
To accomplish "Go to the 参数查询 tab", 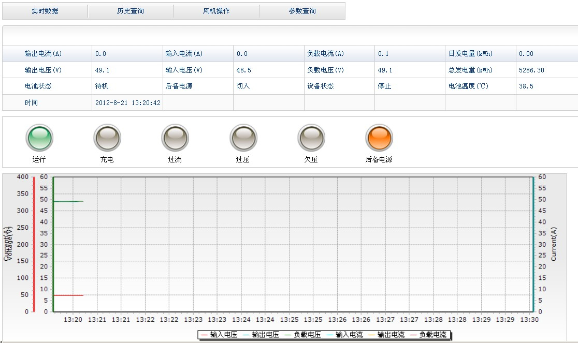I will click(302, 11).
